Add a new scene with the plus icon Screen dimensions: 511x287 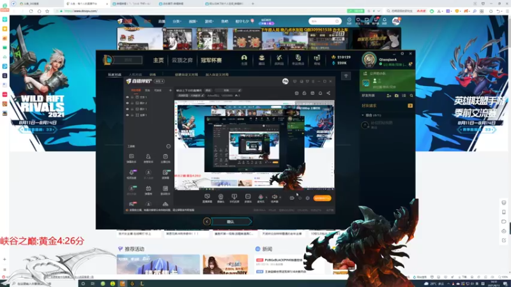(x=170, y=90)
